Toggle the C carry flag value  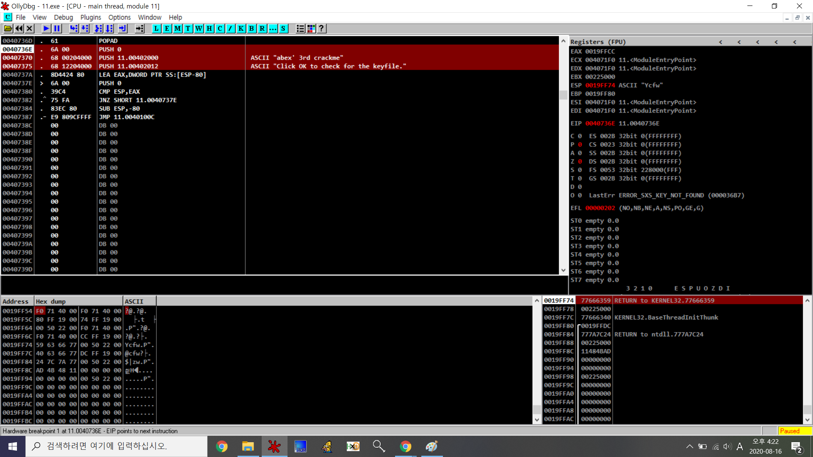pos(580,136)
